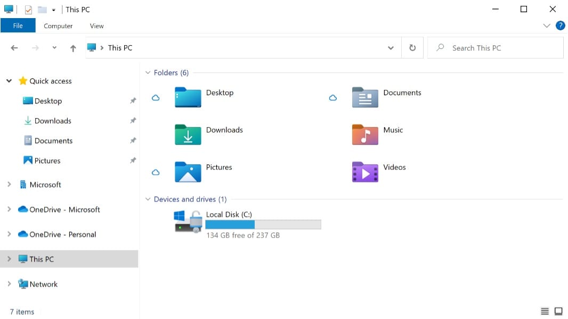
Task: Switch to details view in status bar
Action: tap(545, 311)
